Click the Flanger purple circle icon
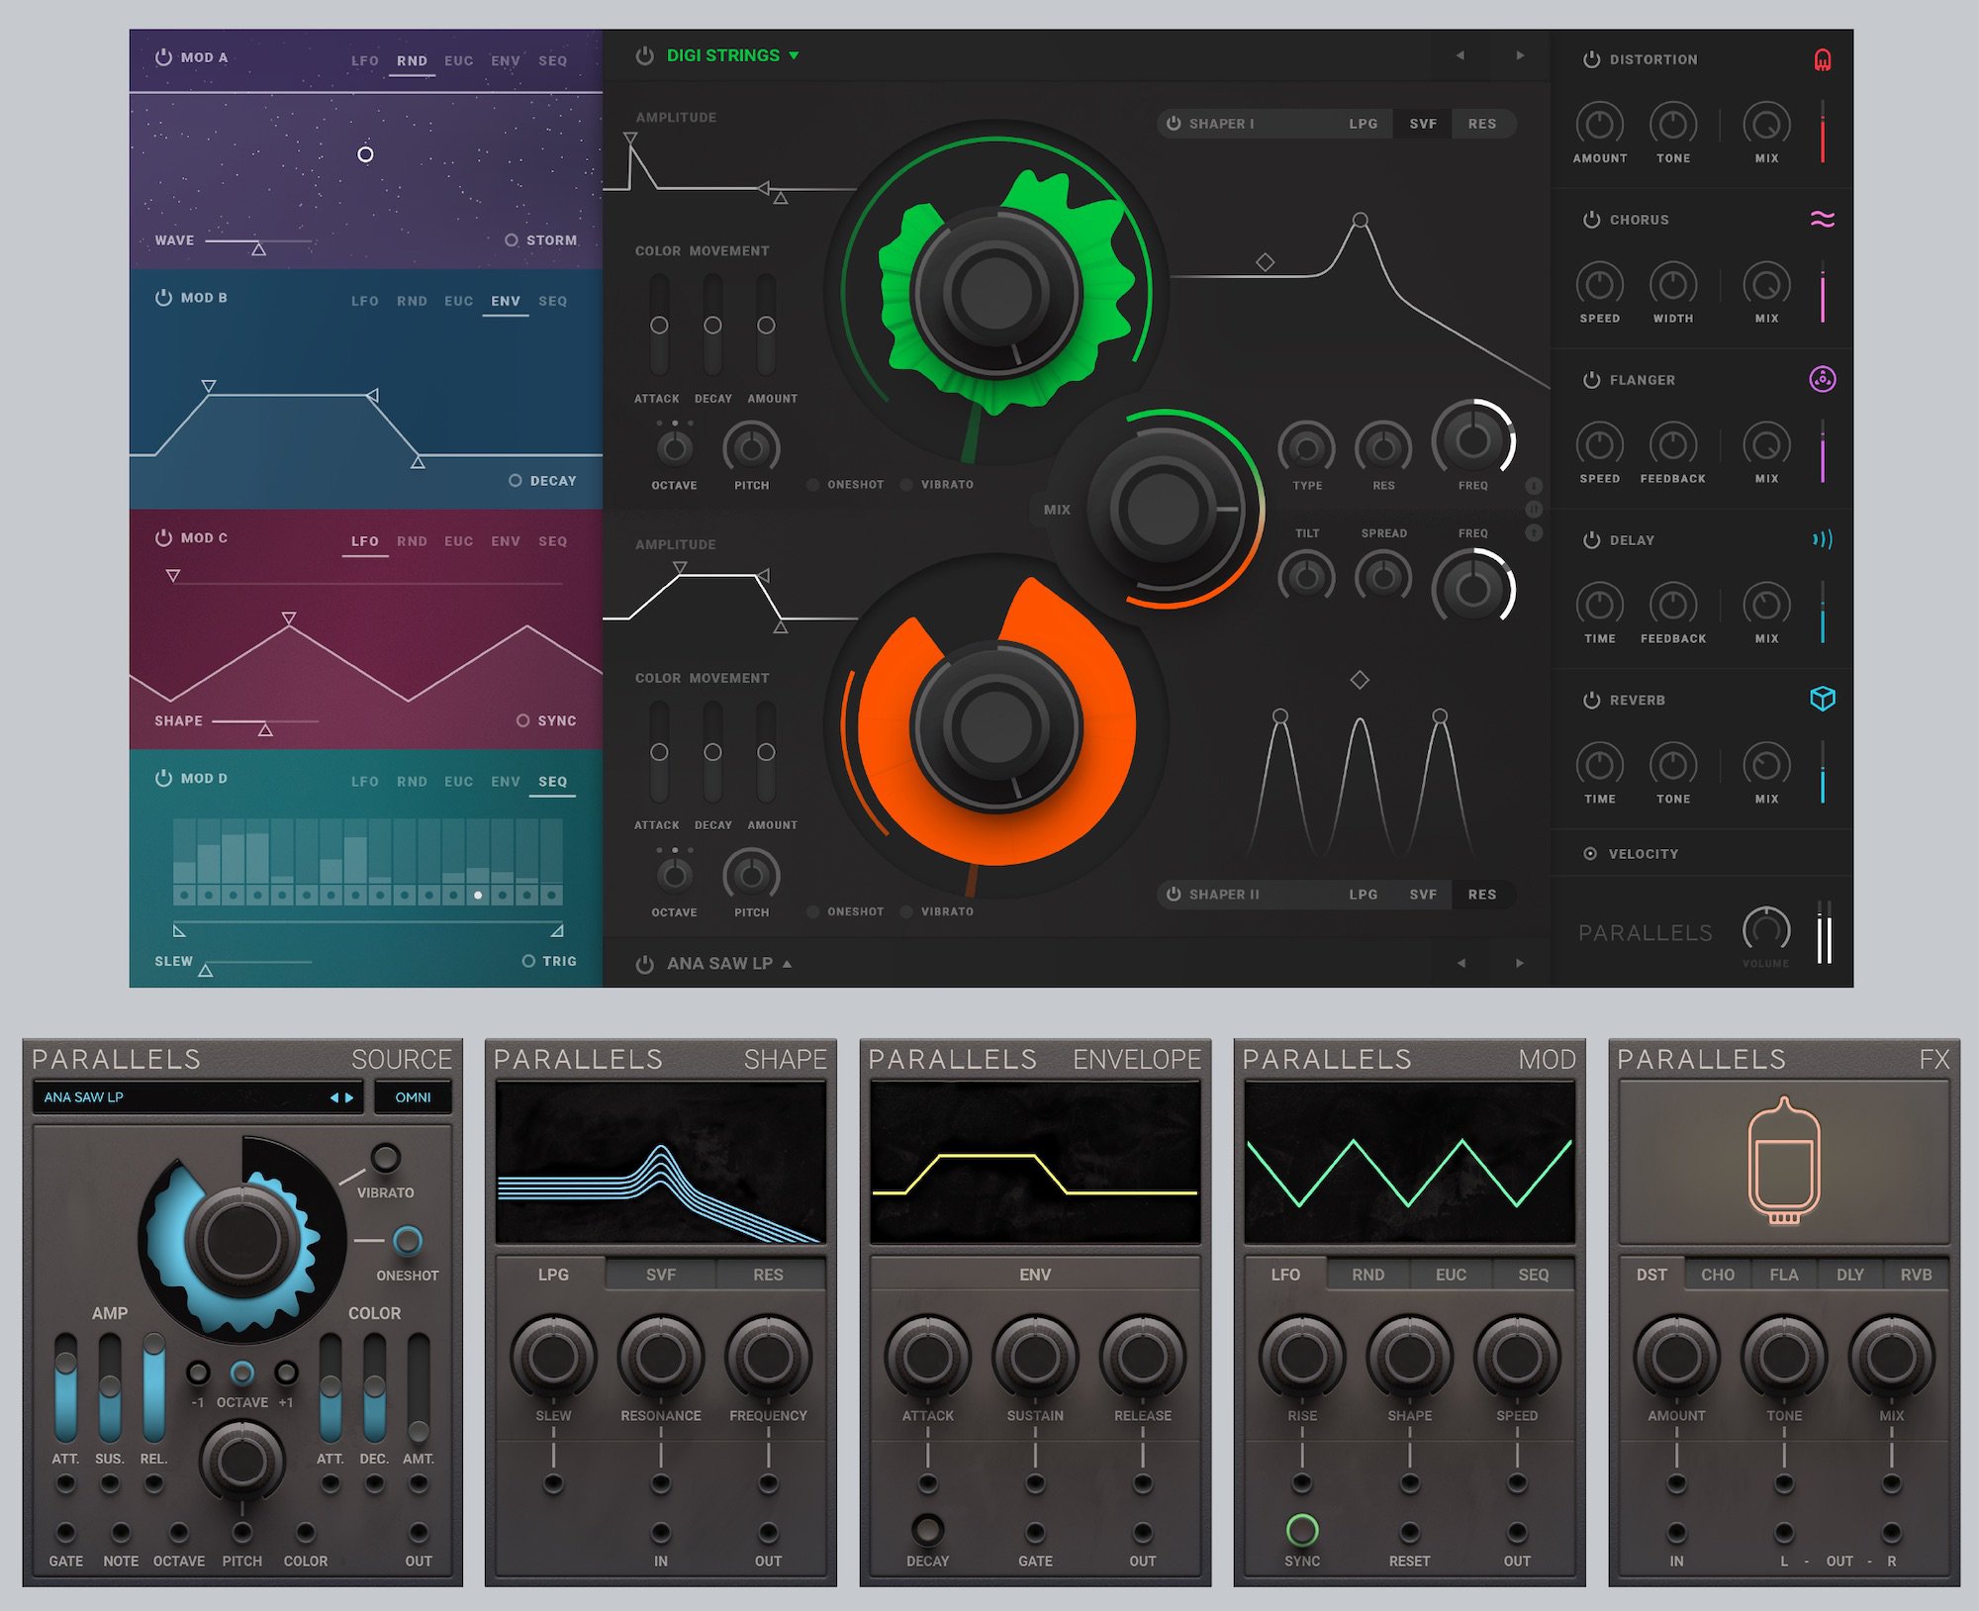The width and height of the screenshot is (1979, 1611). [1822, 379]
